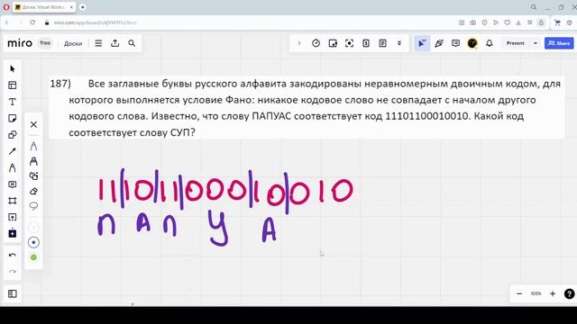This screenshot has width=577, height=324.
Task: Export the board with upload icon
Action: pyautogui.click(x=115, y=43)
